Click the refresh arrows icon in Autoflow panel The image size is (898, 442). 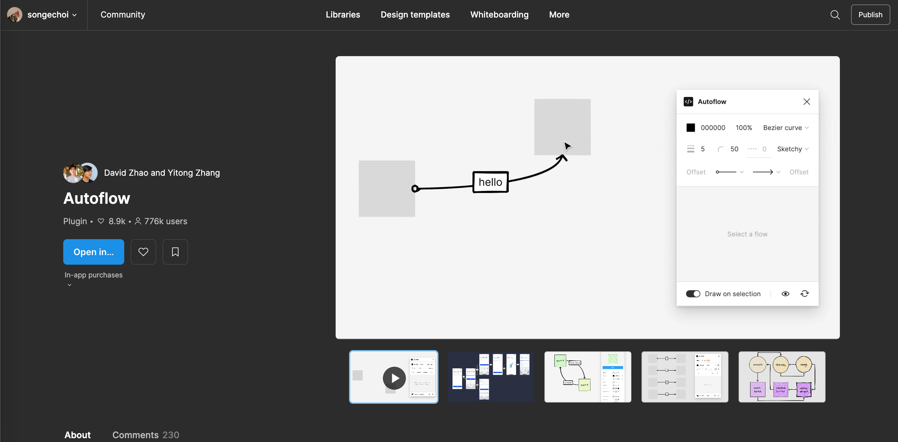[x=804, y=293]
